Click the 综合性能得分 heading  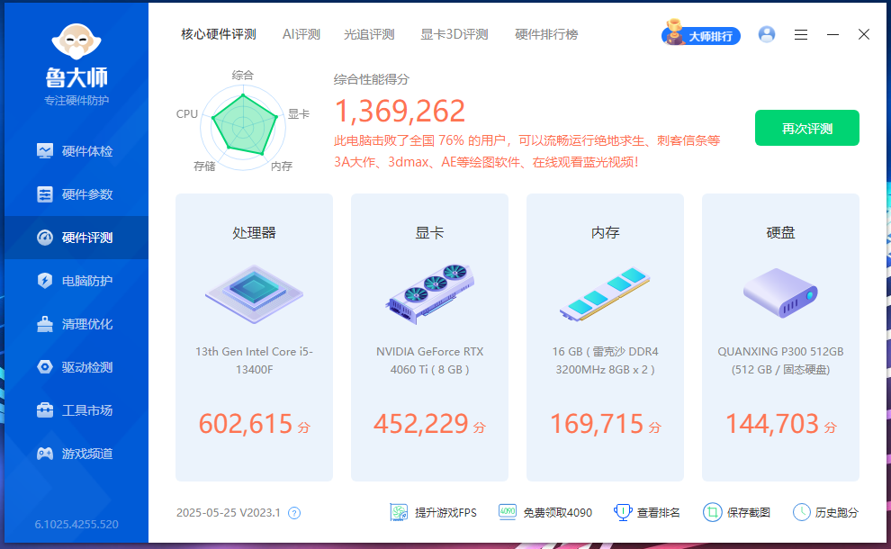coord(371,79)
